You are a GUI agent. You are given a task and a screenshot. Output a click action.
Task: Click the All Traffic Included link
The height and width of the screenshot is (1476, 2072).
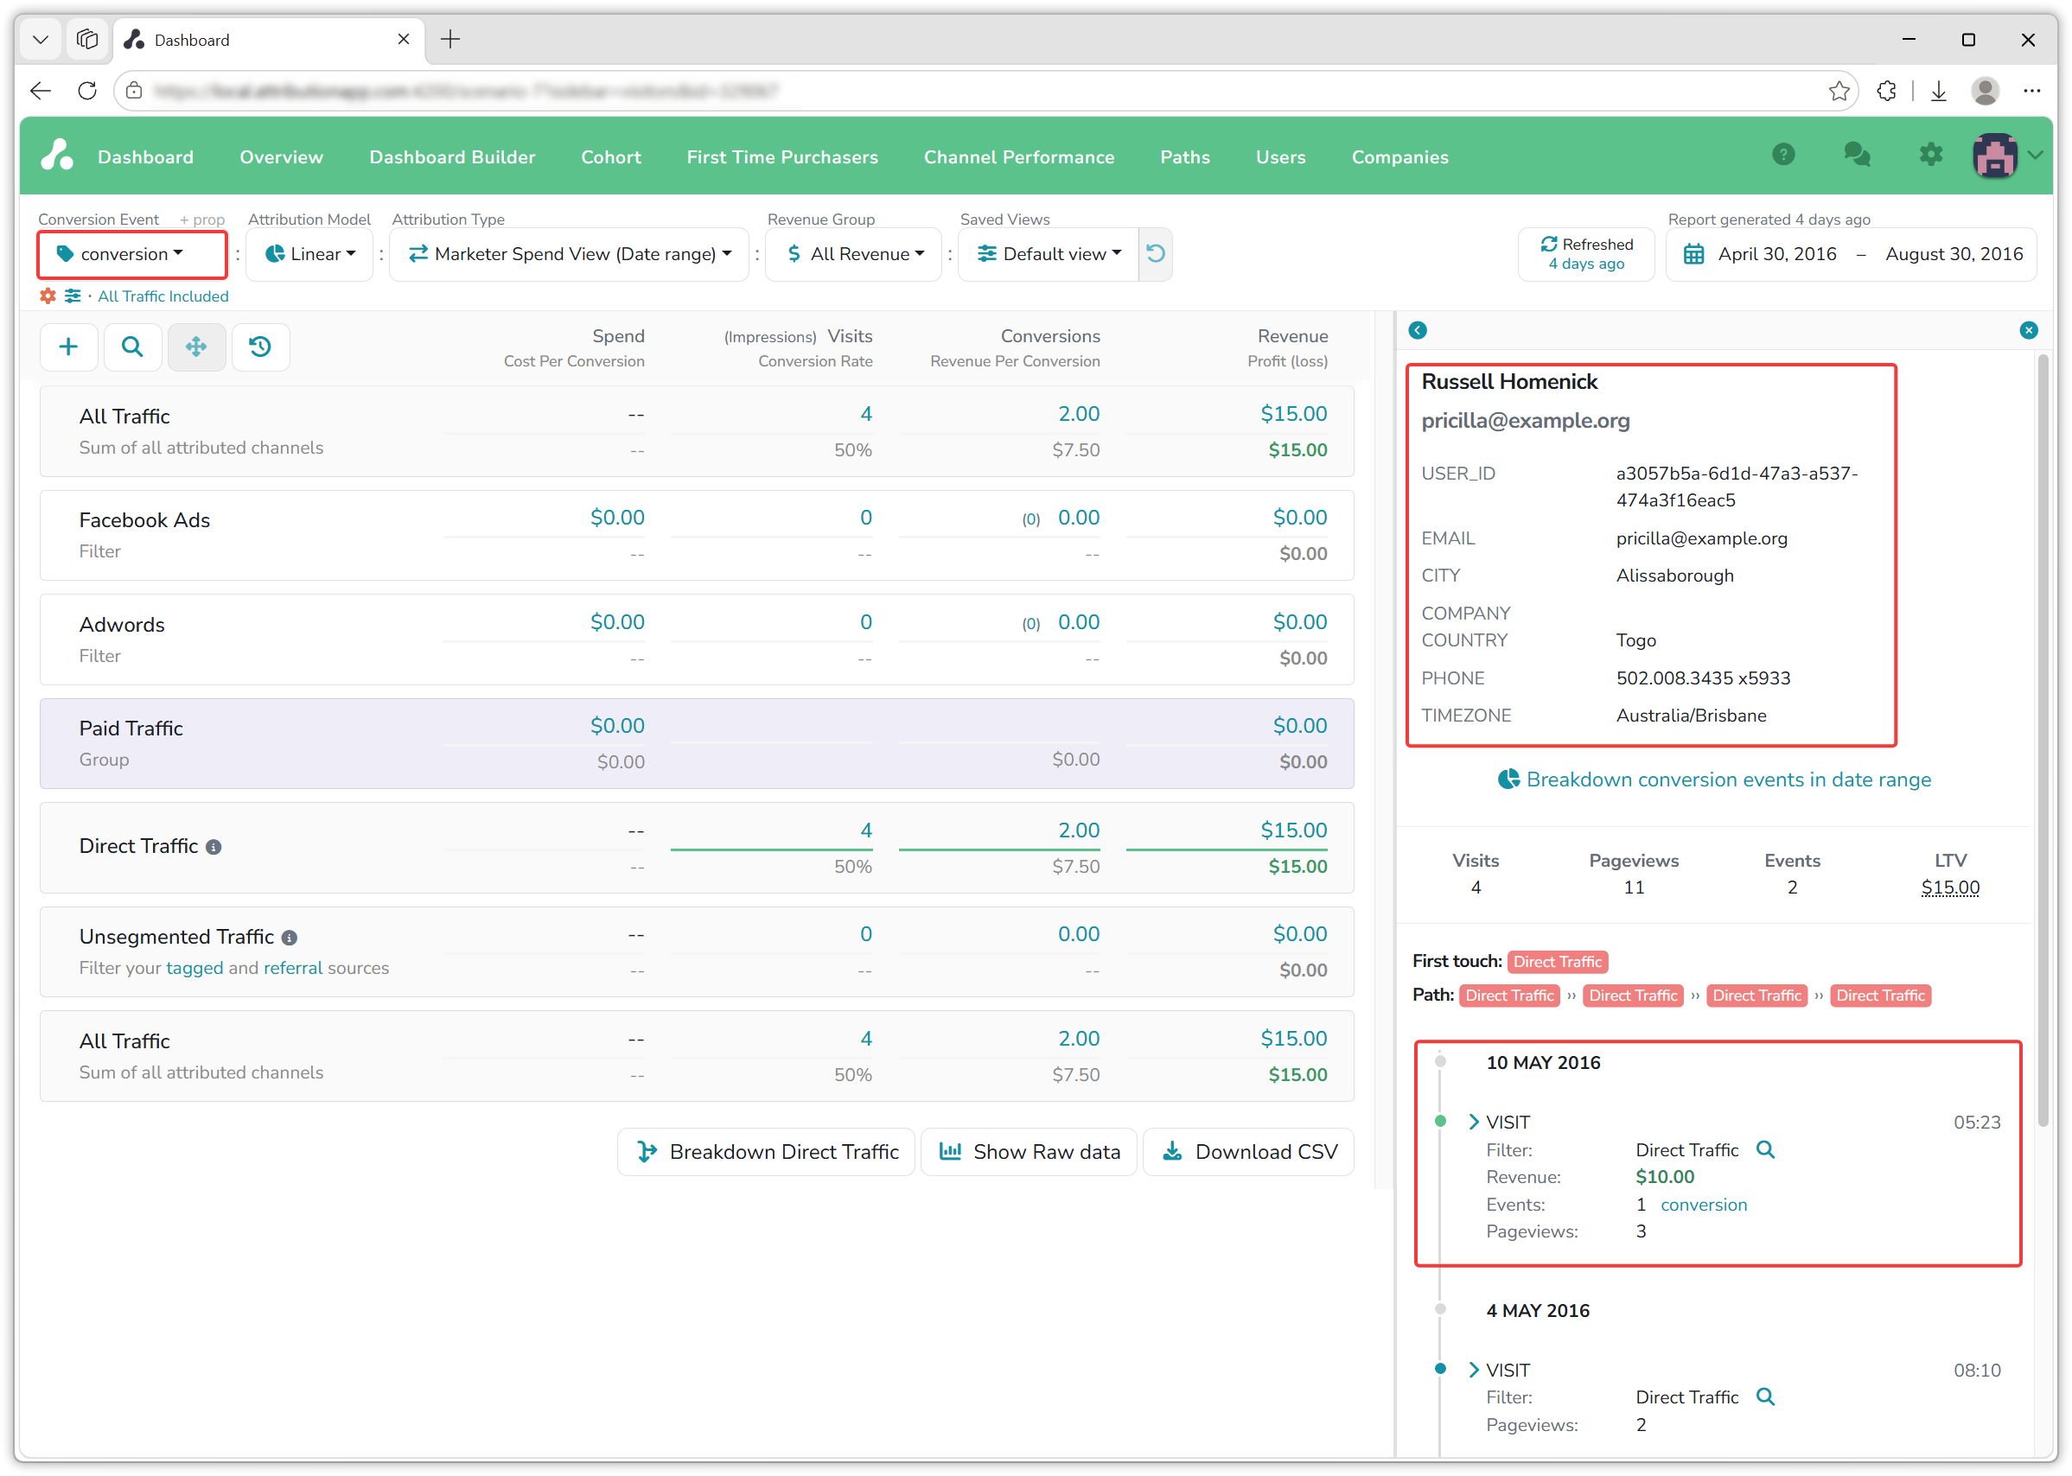tap(163, 296)
